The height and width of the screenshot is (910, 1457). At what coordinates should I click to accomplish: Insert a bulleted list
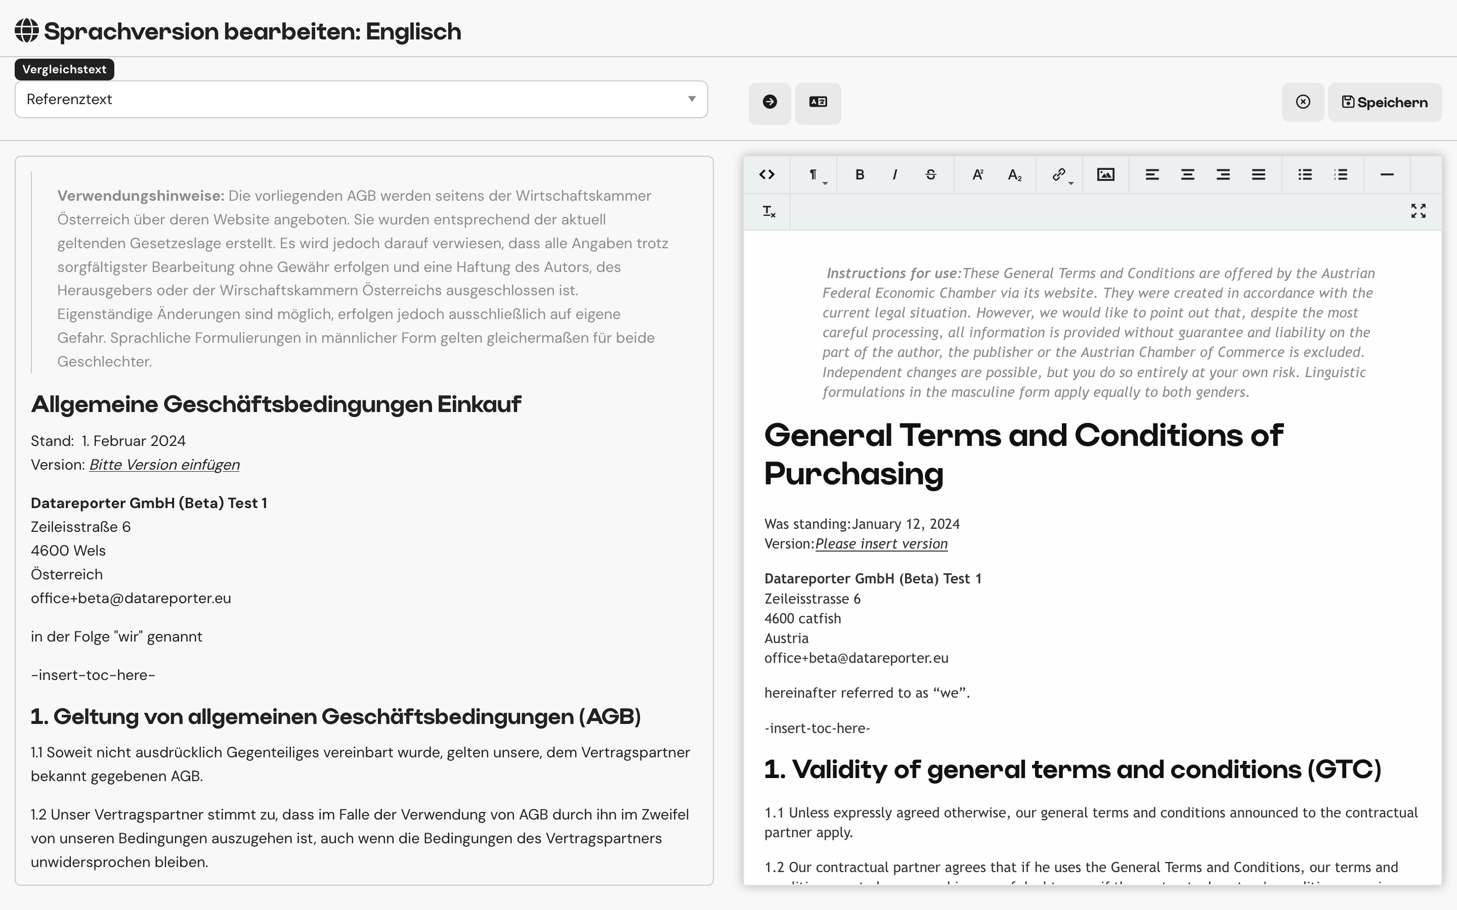[x=1305, y=174]
